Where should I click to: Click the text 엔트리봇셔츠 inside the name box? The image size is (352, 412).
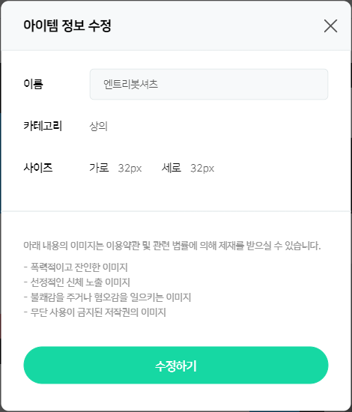tap(130, 85)
